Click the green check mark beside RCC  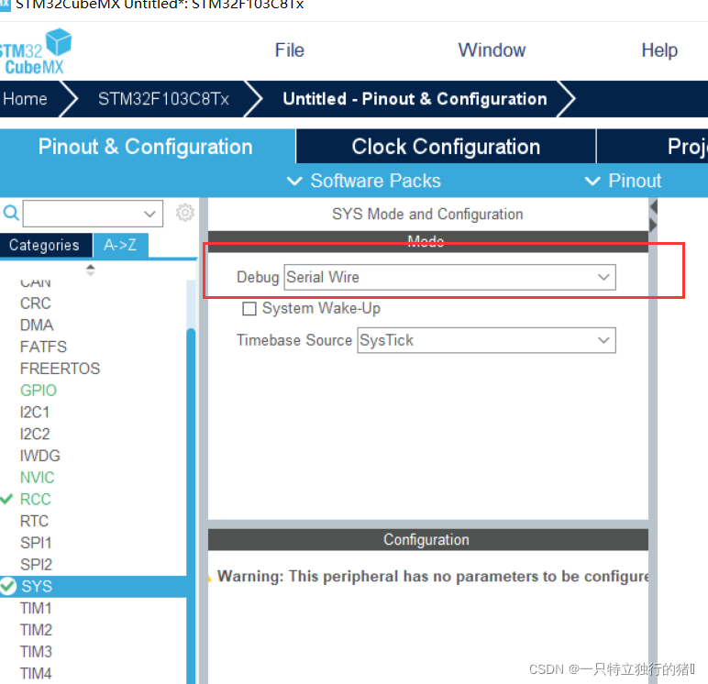click(x=6, y=499)
